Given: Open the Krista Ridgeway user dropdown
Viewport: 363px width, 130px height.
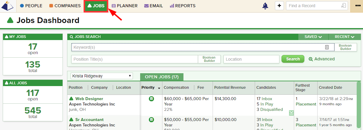Looking at the screenshot, I should (102, 76).
